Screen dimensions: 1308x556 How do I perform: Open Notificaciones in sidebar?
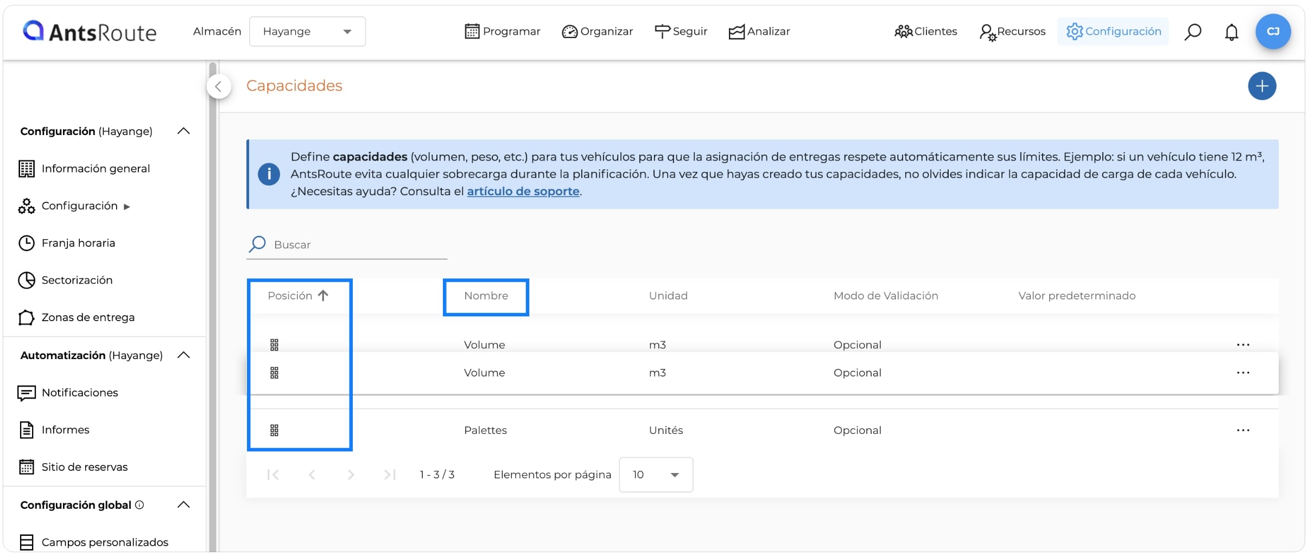(x=68, y=393)
